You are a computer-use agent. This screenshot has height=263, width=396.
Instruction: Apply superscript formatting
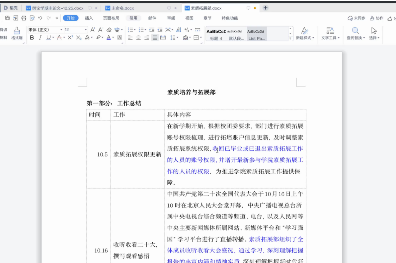(x=70, y=38)
